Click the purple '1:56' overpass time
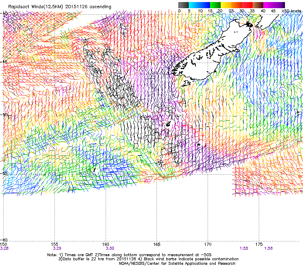 click(269, 248)
